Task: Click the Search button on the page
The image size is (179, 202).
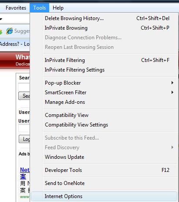Action: (x=24, y=96)
